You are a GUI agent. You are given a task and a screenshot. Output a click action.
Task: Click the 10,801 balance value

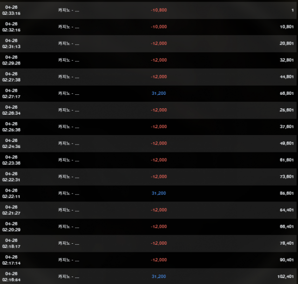tap(288, 27)
